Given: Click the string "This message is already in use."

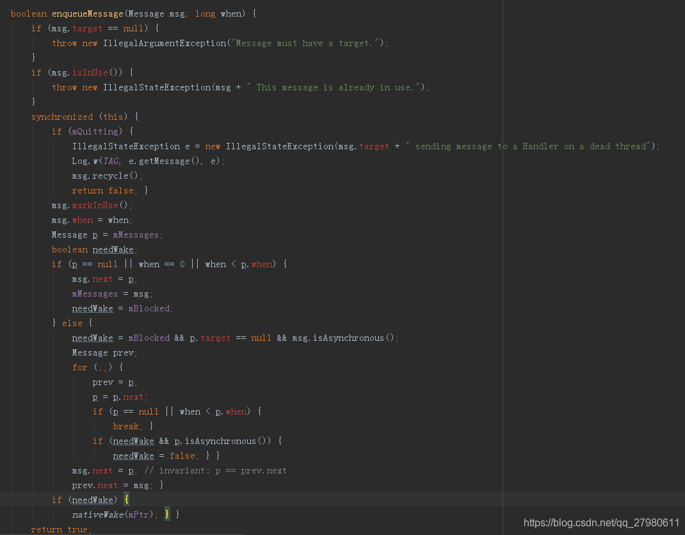Looking at the screenshot, I should click(335, 87).
